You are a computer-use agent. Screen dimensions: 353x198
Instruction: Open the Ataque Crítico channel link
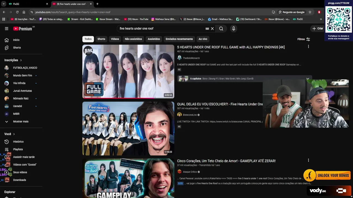pos(190,172)
